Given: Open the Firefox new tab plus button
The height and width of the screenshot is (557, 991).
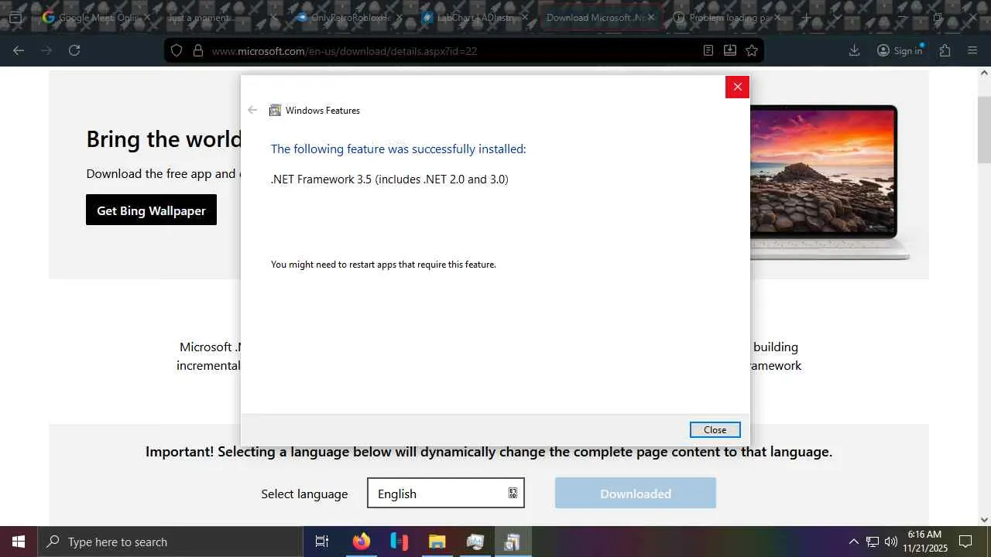Looking at the screenshot, I should 806,17.
